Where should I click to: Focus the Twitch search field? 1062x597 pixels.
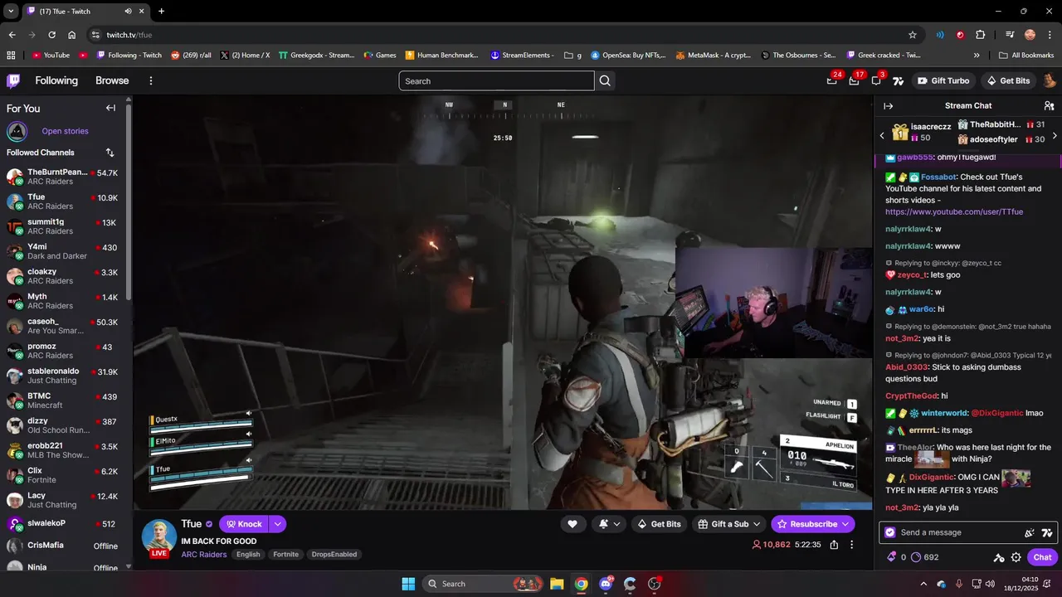pos(496,80)
